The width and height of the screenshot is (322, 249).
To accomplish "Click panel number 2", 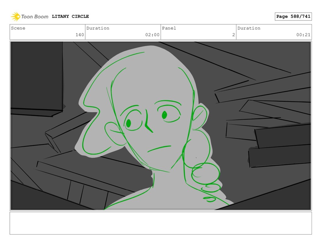I will [234, 35].
